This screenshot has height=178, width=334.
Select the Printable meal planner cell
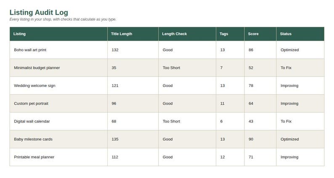click(58, 157)
